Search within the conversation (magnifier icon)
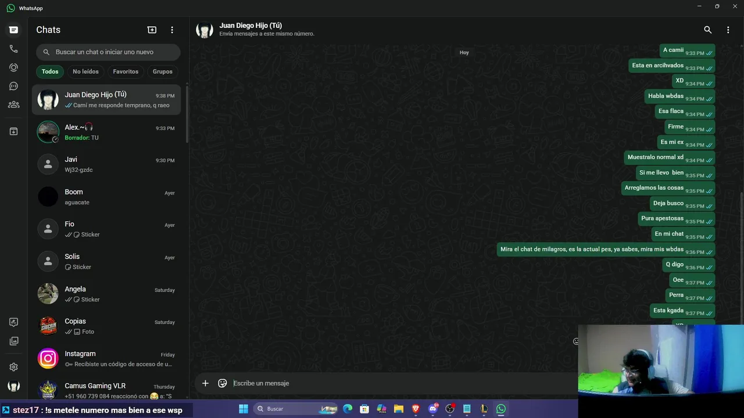744x418 pixels. coord(707,30)
